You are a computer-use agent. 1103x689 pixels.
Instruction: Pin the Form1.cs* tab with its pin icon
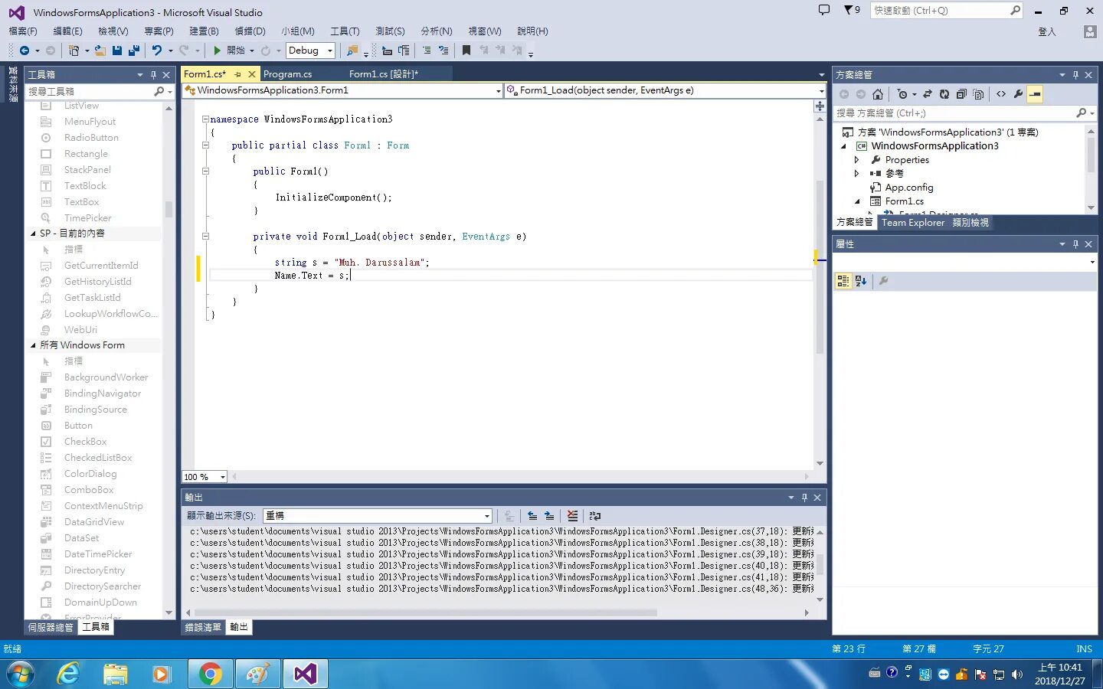[238, 74]
